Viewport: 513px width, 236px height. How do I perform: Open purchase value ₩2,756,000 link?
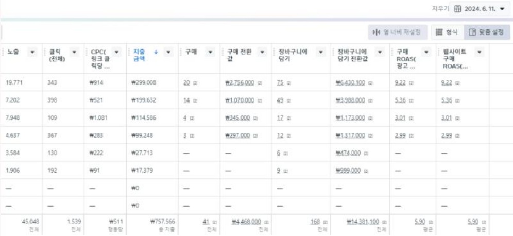pyautogui.click(x=240, y=83)
